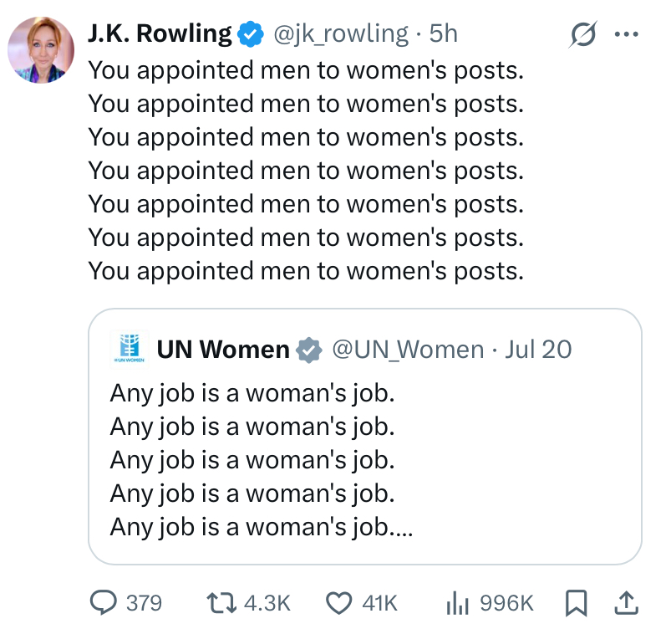Click the UN Women verified badge
The width and height of the screenshot is (671, 634).
tap(309, 350)
